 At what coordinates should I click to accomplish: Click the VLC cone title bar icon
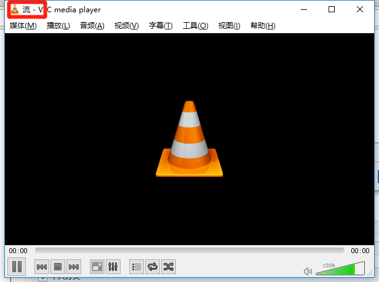point(15,9)
